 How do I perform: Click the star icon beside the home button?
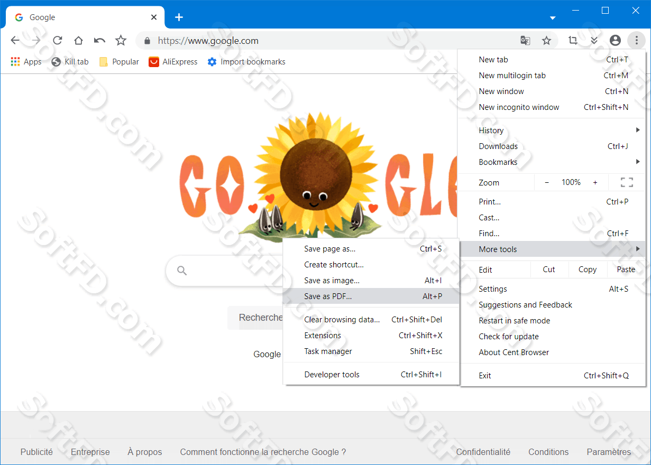click(x=121, y=40)
